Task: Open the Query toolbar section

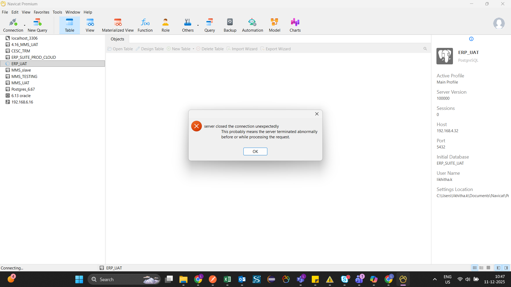Action: (x=210, y=25)
